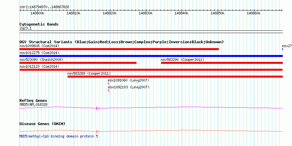Open the MBD5|methyl-CpG binding domain protein 5 link
292x146 pixels.
coord(59,136)
